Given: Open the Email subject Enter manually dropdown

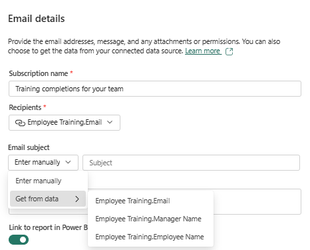Looking at the screenshot, I should (43, 163).
